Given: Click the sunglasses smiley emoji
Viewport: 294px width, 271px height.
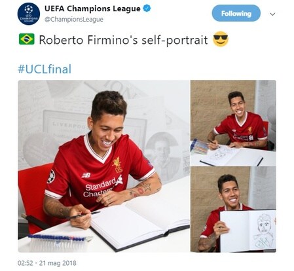Looking at the screenshot, I should (x=221, y=39).
